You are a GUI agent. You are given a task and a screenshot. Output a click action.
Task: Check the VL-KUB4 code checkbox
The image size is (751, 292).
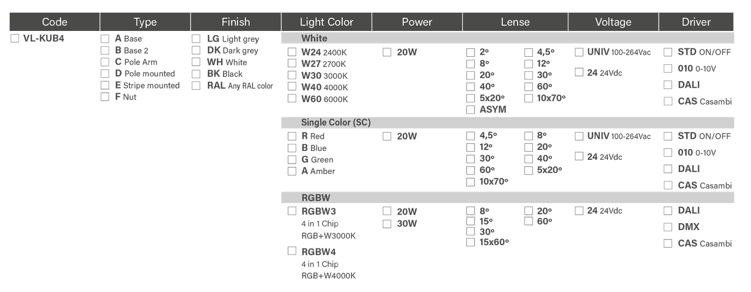pyautogui.click(x=15, y=39)
